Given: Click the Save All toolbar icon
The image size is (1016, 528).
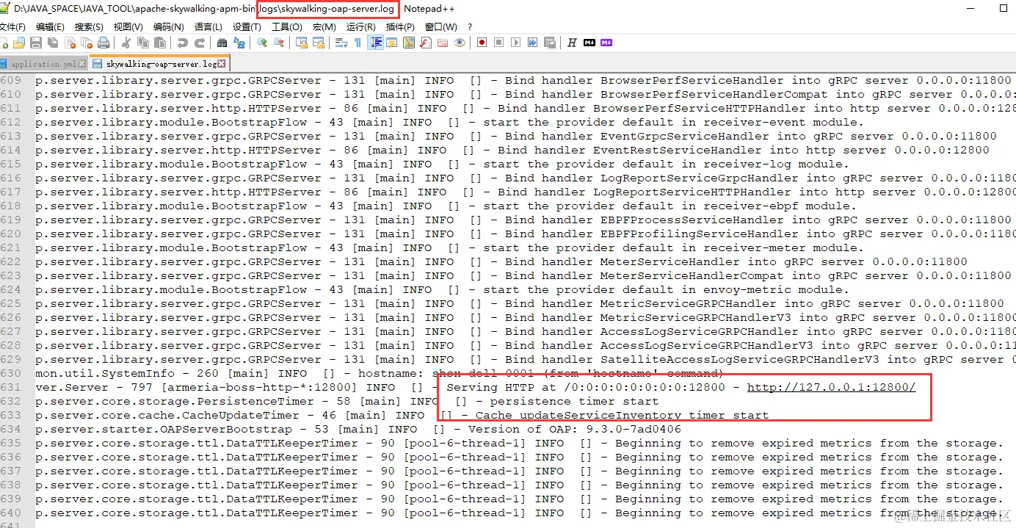Looking at the screenshot, I should tap(53, 43).
